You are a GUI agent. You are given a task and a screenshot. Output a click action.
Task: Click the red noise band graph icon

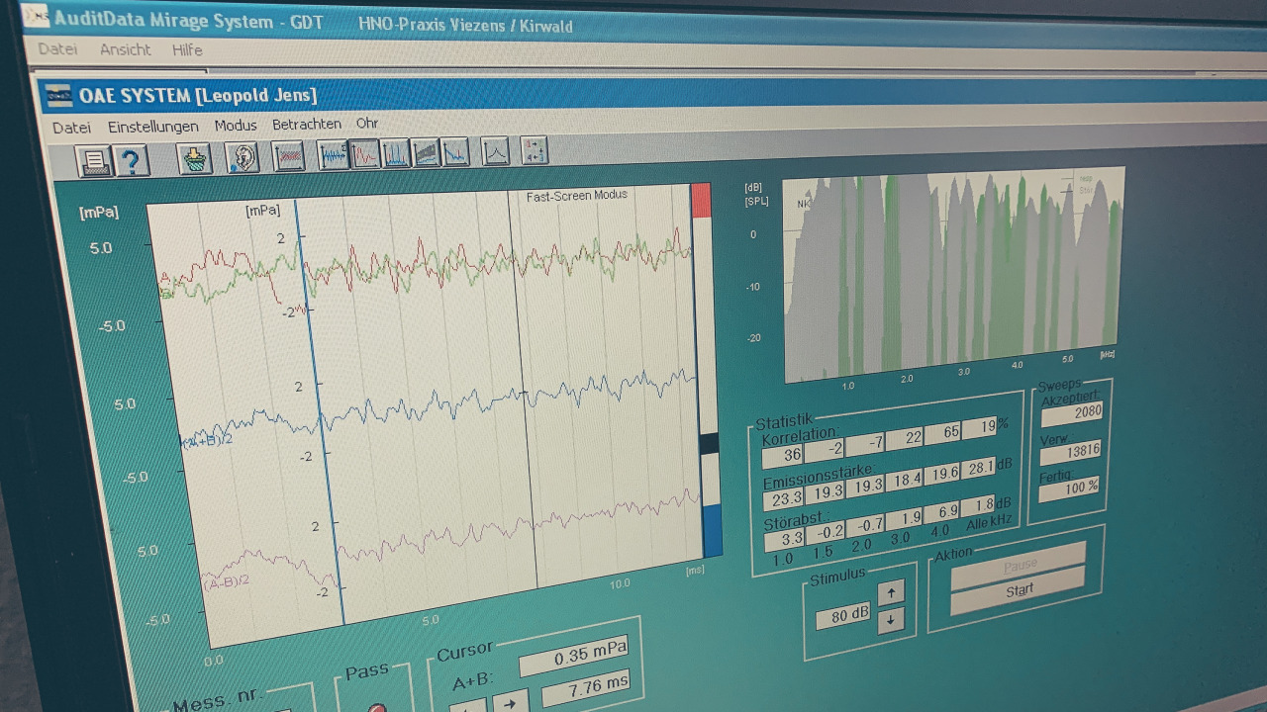coord(288,156)
